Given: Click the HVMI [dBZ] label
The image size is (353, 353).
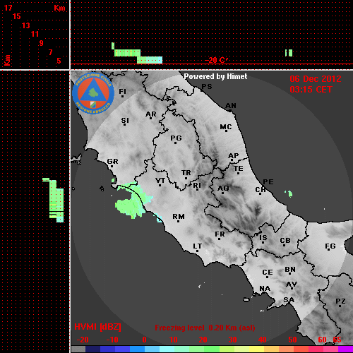Looking at the screenshot, I should (97, 327).
